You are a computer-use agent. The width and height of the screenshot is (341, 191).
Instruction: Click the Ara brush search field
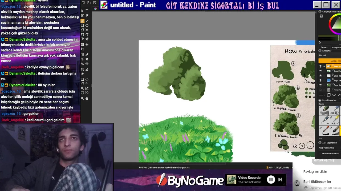pyautogui.click(x=330, y=138)
